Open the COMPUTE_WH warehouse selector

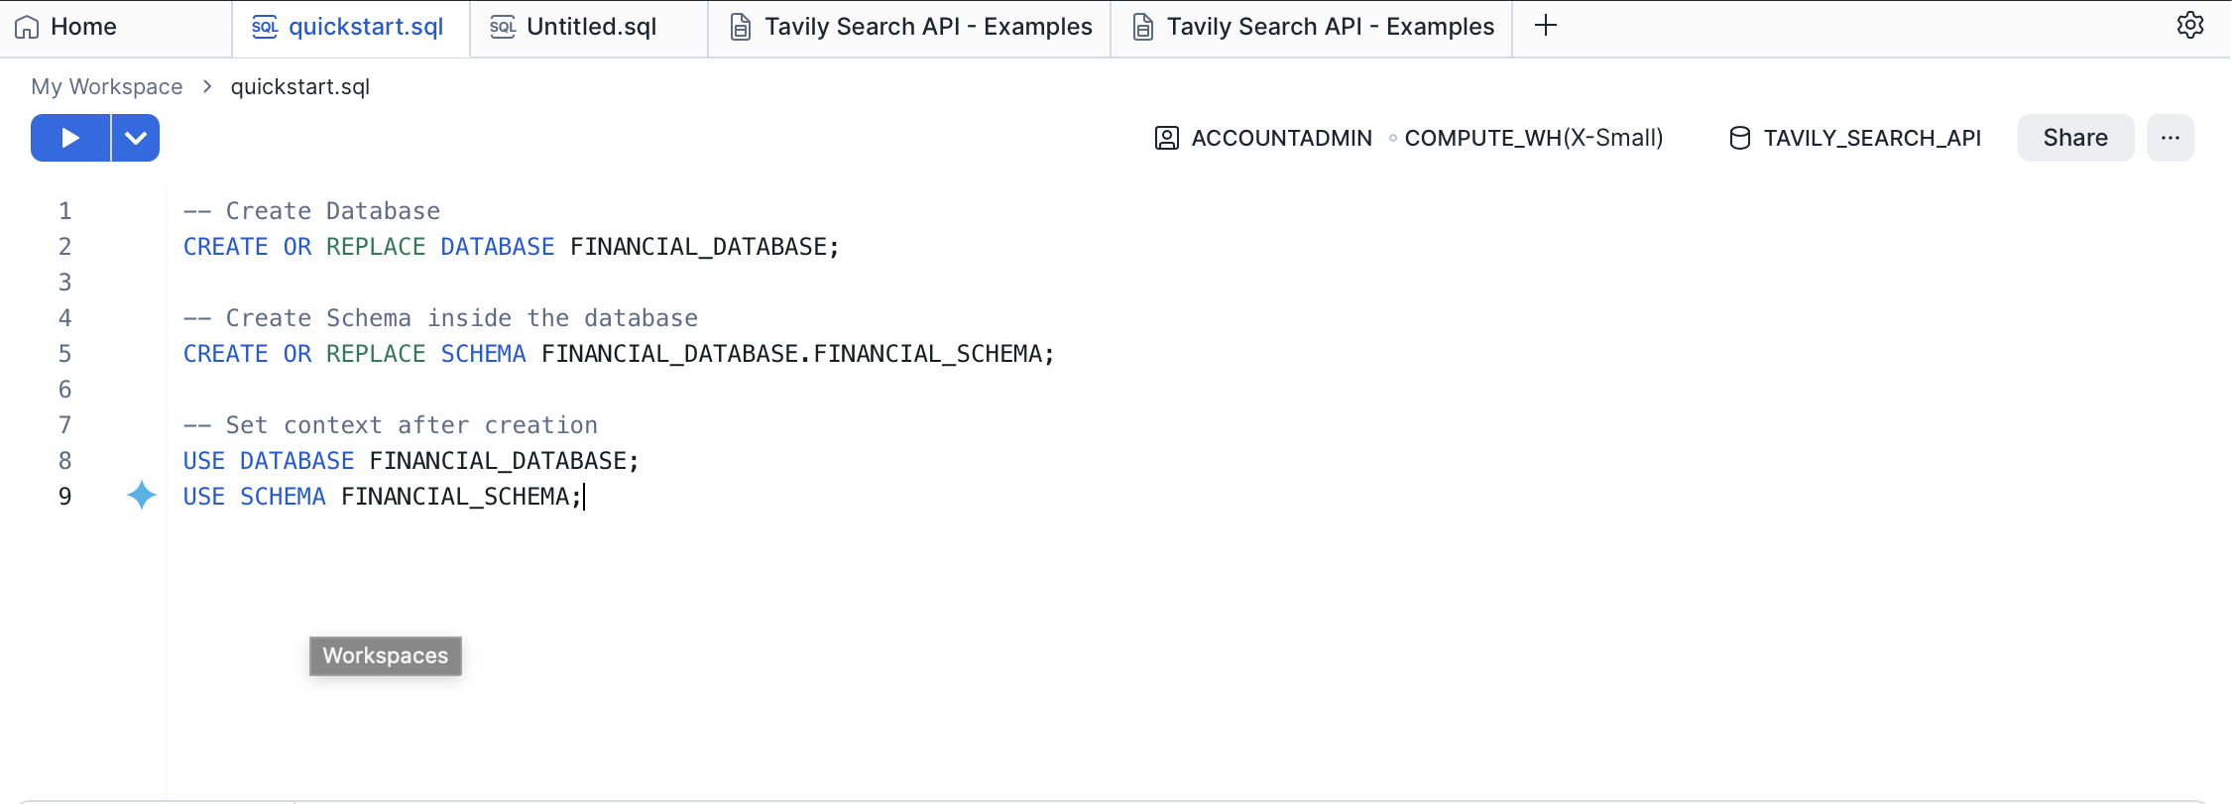pyautogui.click(x=1533, y=138)
